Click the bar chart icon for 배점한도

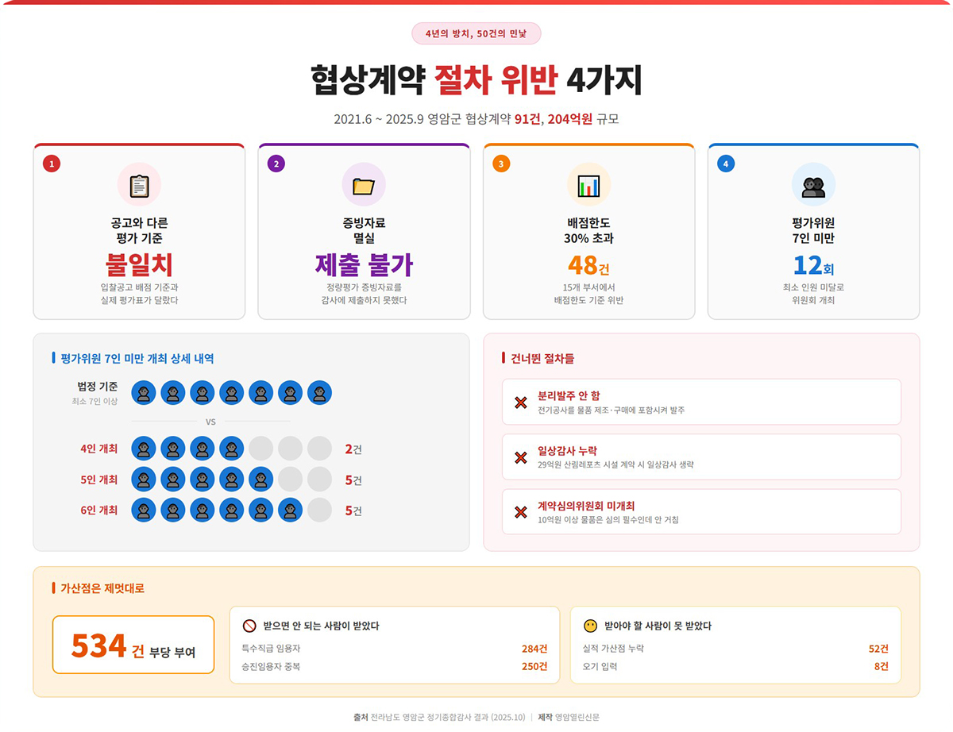click(588, 185)
